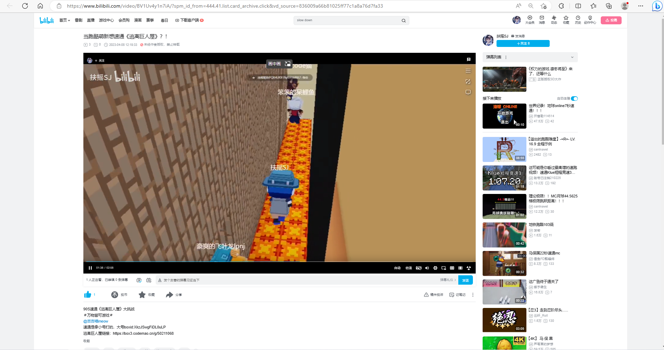Expand the 弹幕列表 panel chevron

[572, 57]
